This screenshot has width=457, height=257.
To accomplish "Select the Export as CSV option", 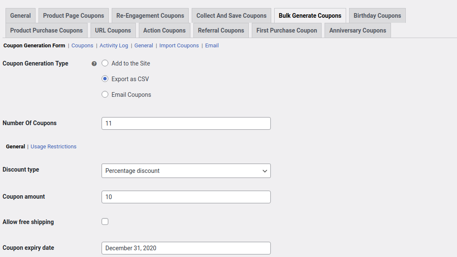I will [105, 79].
